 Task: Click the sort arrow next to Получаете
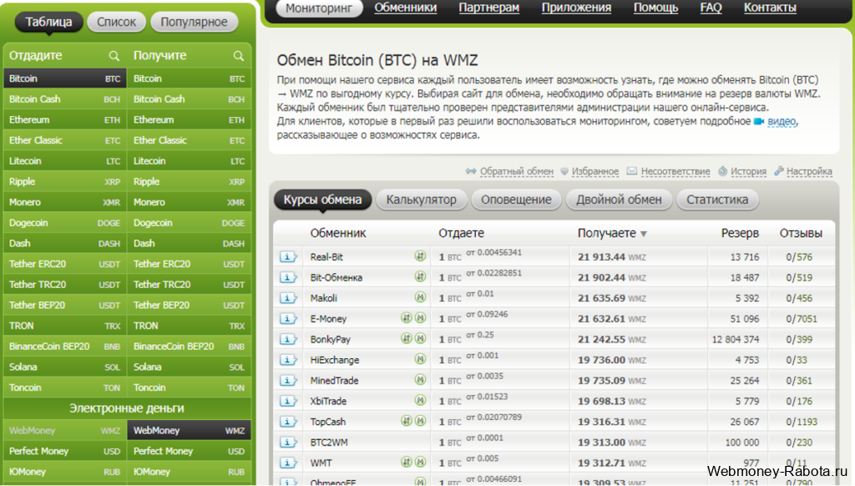tap(644, 234)
